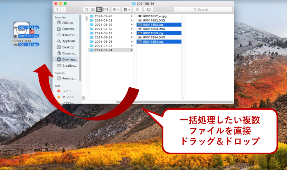
Task: Select file R0011852.jpg in Finder column
Action: point(159,25)
